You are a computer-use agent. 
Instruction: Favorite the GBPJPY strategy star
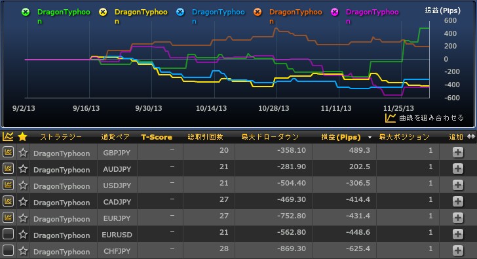point(23,152)
